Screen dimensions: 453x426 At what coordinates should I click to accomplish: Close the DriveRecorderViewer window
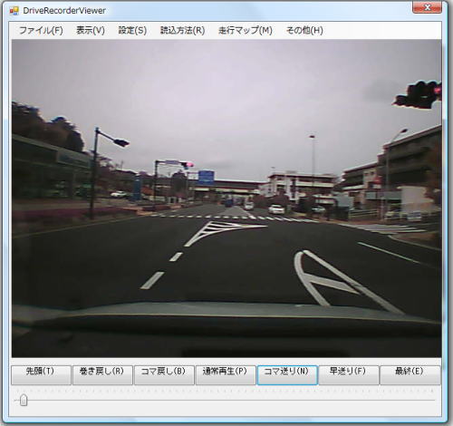tap(427, 7)
